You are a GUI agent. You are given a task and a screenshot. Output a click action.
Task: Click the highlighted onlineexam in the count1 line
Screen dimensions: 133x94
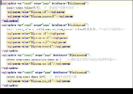(x=79, y=55)
